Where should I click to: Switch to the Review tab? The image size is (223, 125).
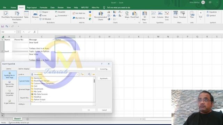[61, 8]
